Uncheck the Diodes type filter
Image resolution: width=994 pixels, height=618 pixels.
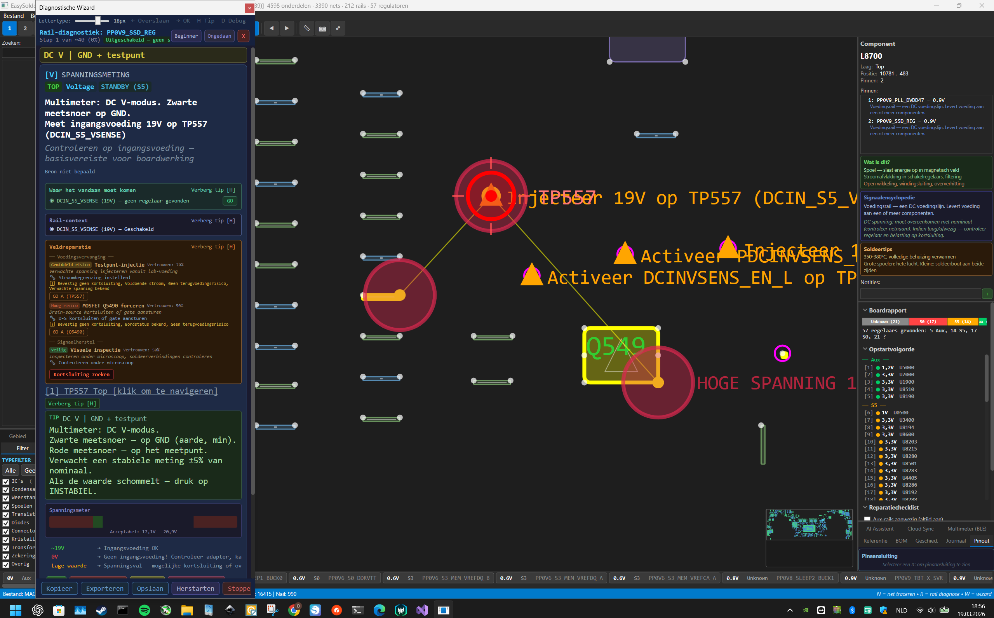click(6, 522)
